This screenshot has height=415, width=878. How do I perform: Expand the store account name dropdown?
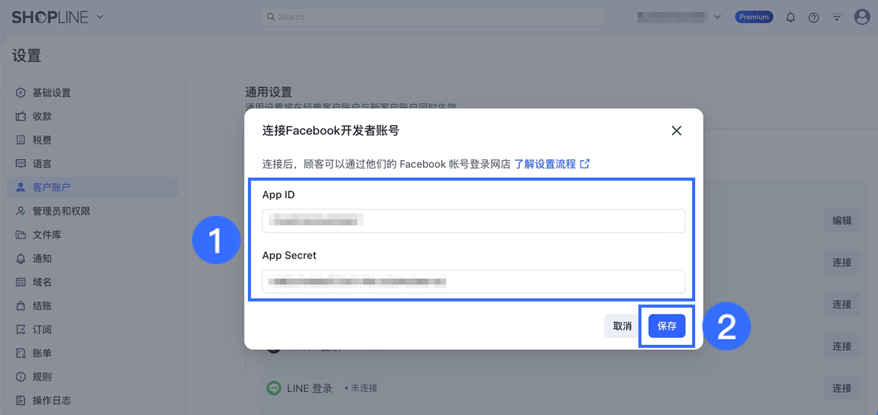click(717, 17)
